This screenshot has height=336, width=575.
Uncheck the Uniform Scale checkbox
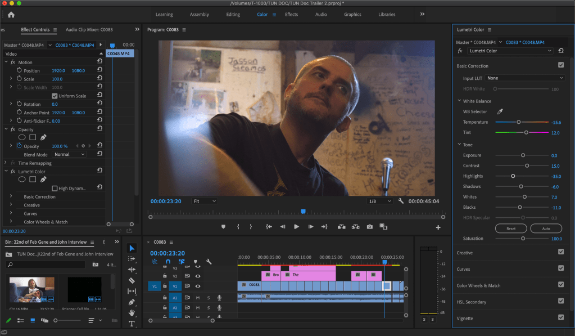click(x=55, y=96)
